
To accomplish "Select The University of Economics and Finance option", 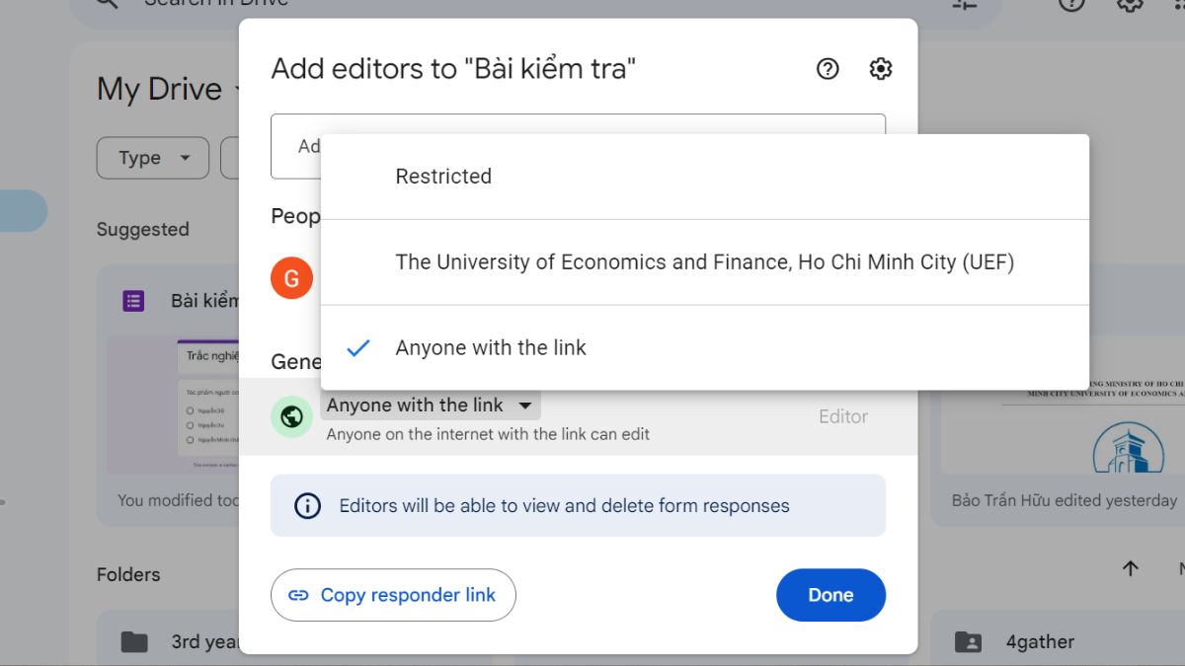I will pyautogui.click(x=704, y=262).
